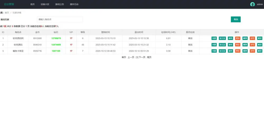
Task: Click the 登陆时间 column header
Action: [x=105, y=32]
